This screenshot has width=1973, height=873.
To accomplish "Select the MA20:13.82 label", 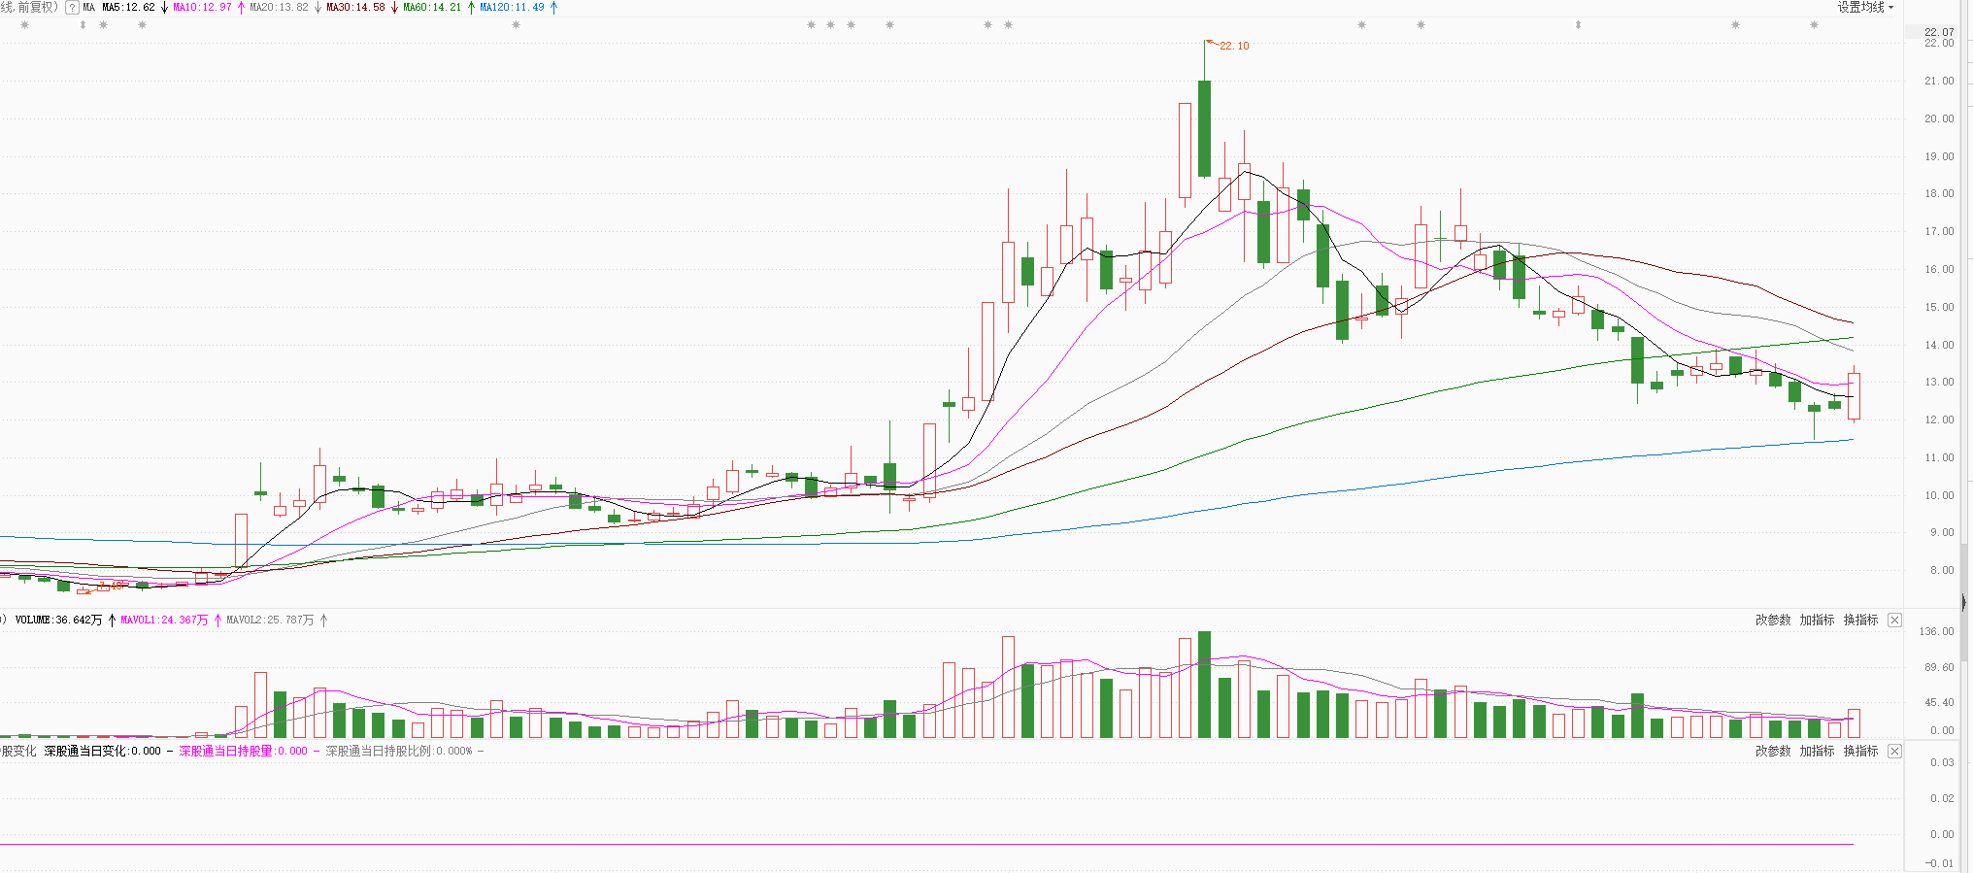I will point(279,7).
